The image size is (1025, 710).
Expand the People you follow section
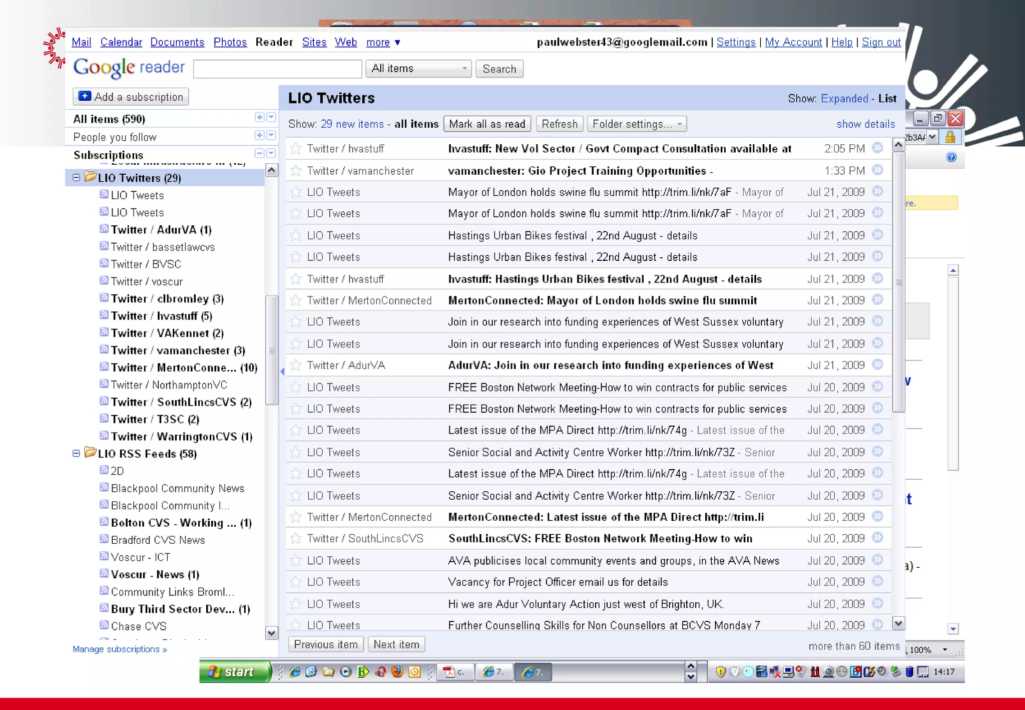coord(259,135)
